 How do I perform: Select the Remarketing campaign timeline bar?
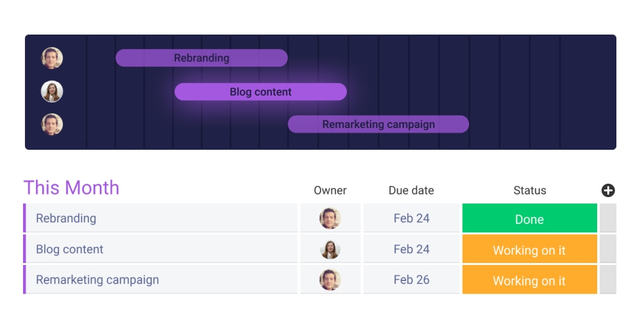point(378,124)
